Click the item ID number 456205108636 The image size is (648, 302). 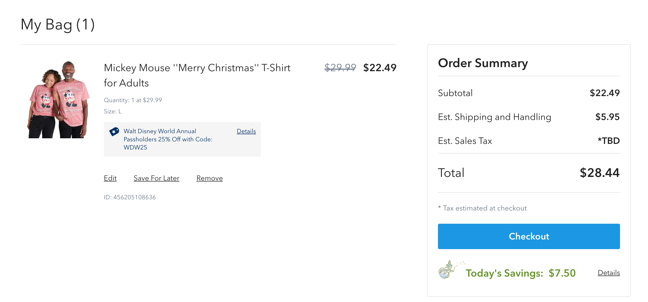pyautogui.click(x=130, y=197)
